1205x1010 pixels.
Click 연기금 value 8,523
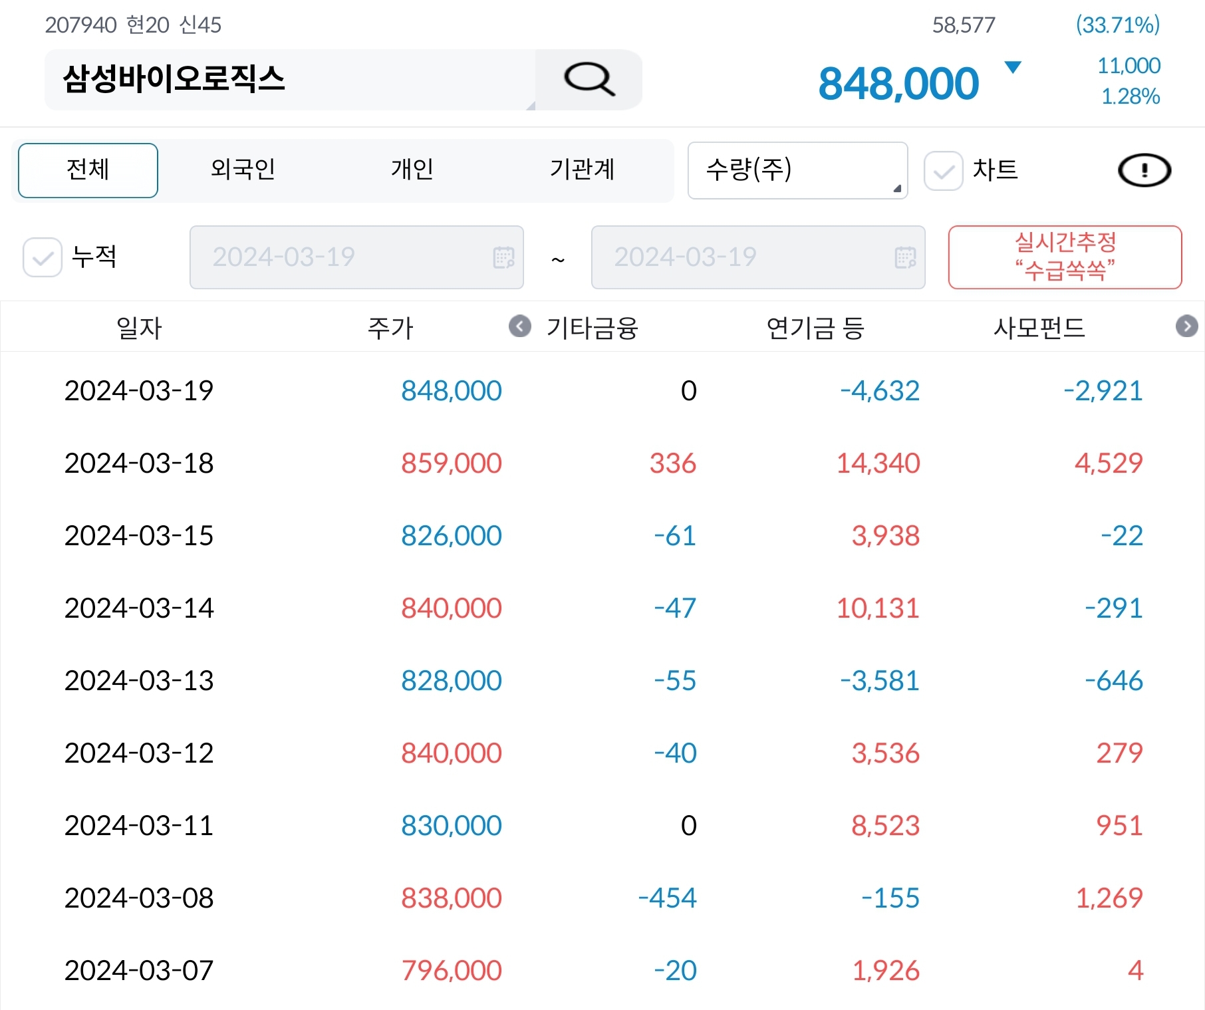click(x=886, y=825)
